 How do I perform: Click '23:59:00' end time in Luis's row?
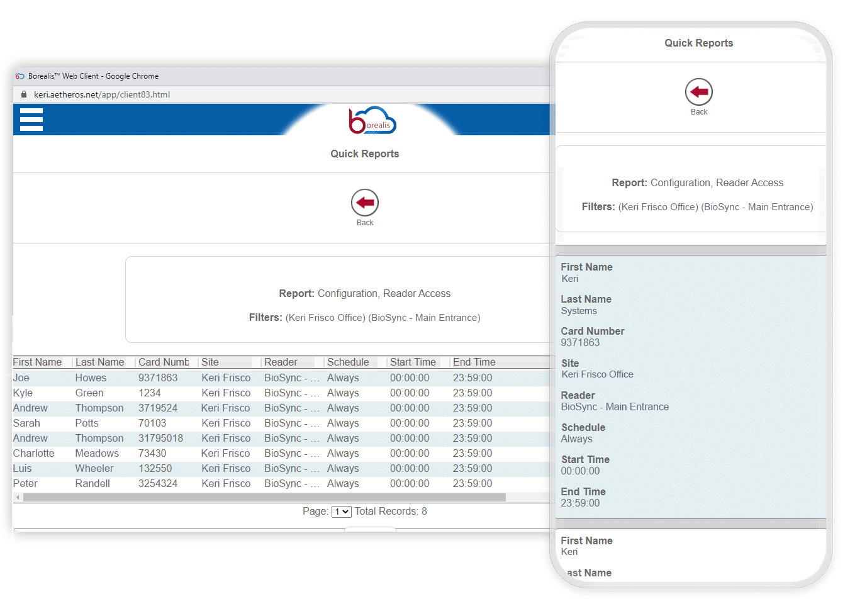473,469
